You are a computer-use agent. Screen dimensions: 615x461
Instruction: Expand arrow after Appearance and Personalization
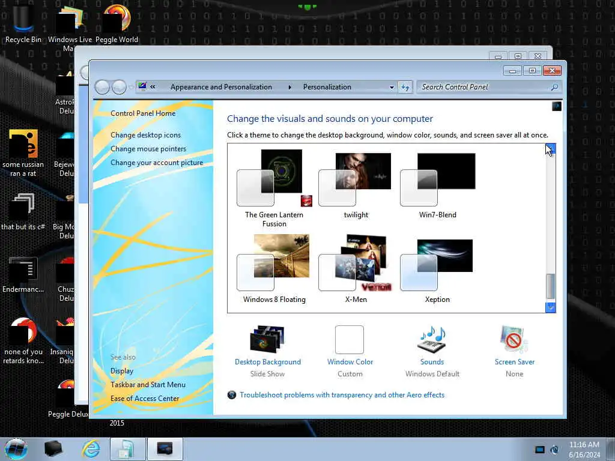pyautogui.click(x=290, y=87)
